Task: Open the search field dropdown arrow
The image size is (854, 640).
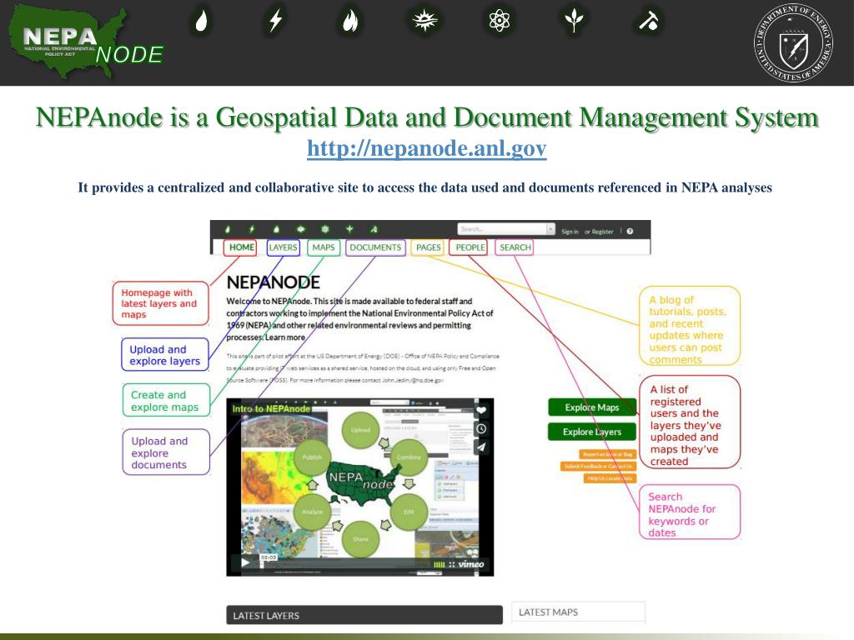Action: (550, 229)
